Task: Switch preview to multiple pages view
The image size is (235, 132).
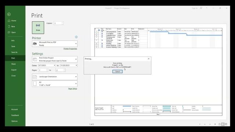Action: pos(226,124)
